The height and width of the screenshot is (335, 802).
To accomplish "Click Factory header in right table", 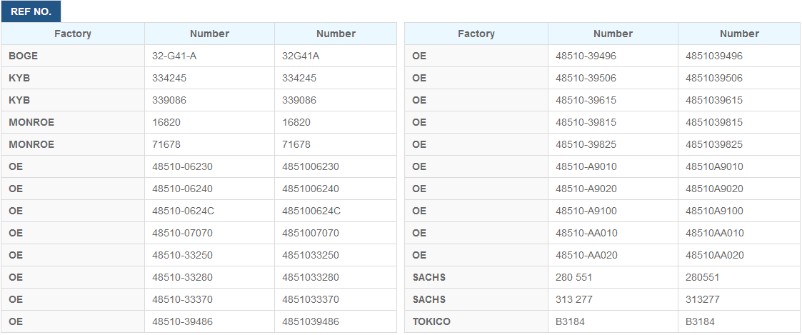I will coord(476,34).
